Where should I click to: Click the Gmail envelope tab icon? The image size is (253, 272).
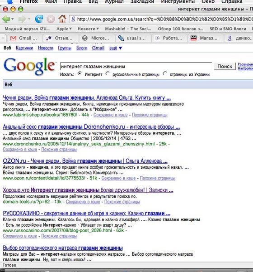coord(13,39)
